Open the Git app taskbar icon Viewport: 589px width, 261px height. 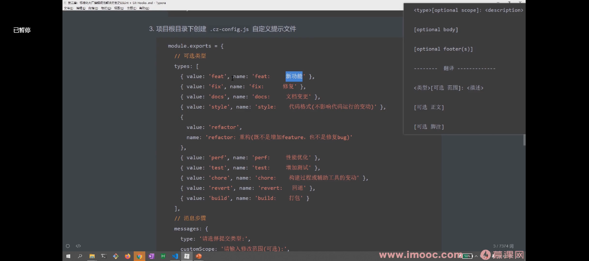(x=116, y=256)
